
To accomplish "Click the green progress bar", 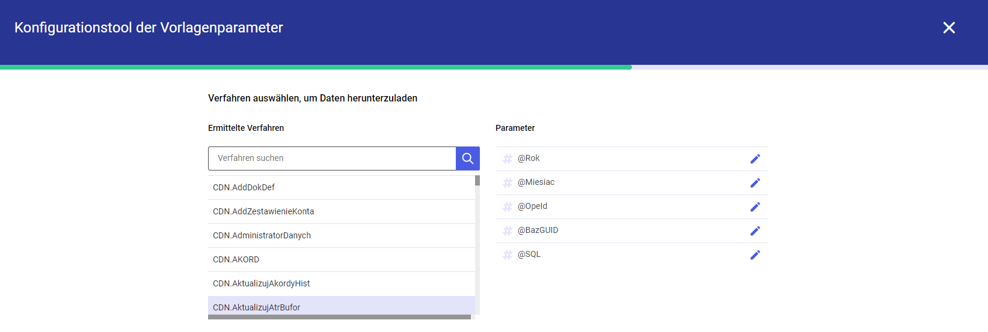I will [316, 67].
